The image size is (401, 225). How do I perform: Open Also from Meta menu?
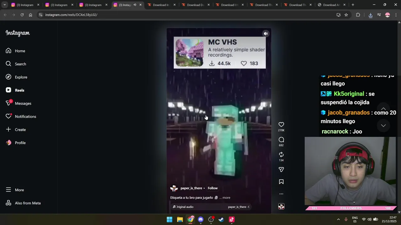tap(23, 203)
